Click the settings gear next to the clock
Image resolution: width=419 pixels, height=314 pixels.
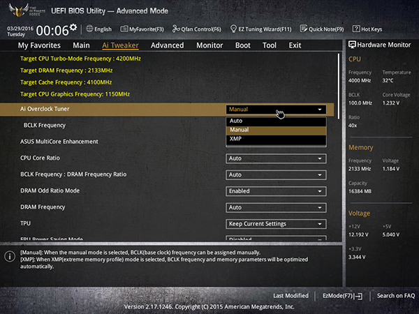click(73, 27)
